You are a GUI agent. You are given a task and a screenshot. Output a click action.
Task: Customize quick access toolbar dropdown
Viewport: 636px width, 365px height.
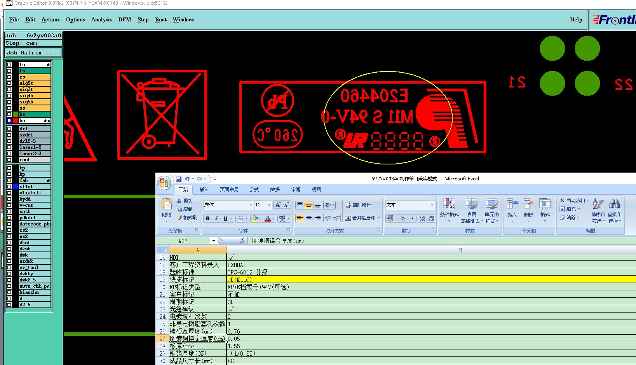click(215, 179)
